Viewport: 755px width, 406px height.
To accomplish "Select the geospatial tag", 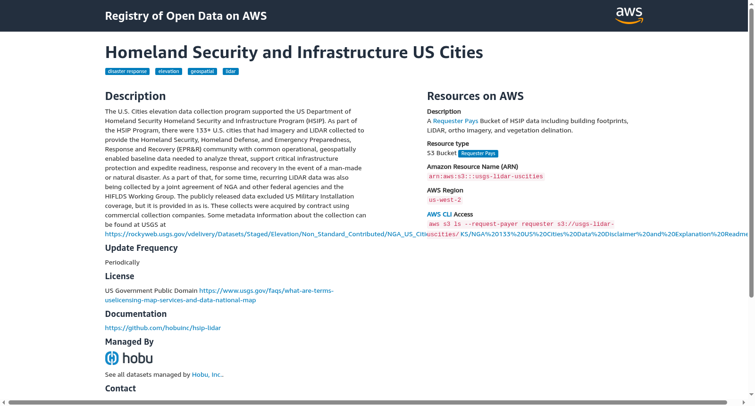I will coord(202,72).
